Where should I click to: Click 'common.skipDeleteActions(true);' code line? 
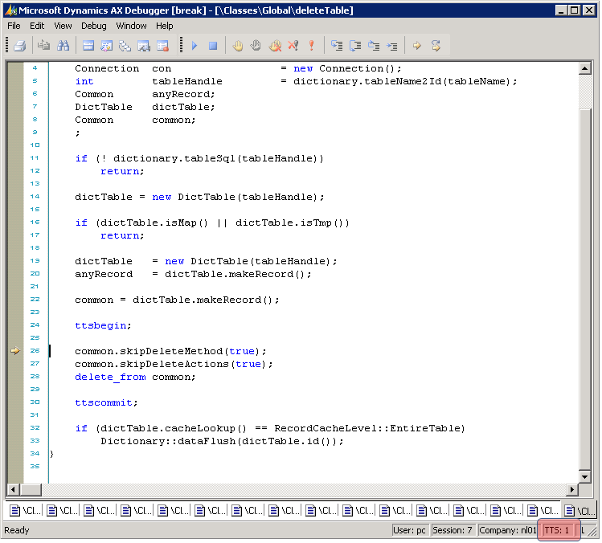(x=174, y=364)
